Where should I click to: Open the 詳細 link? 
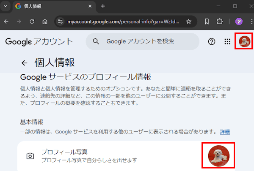click(225, 132)
